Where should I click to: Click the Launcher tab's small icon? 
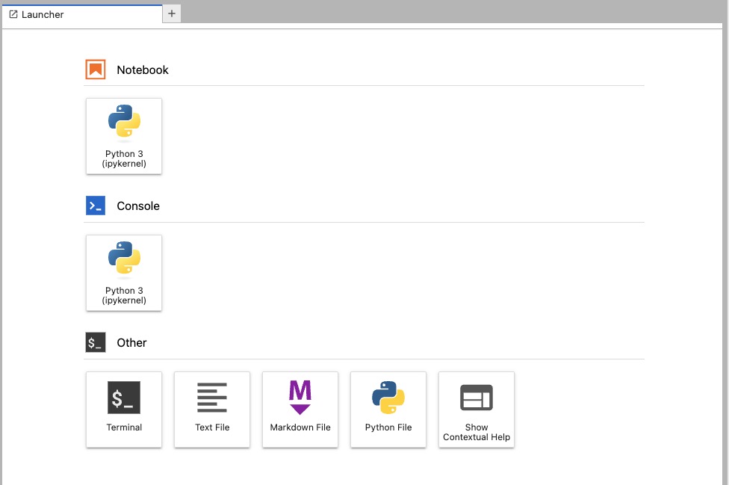click(x=13, y=14)
